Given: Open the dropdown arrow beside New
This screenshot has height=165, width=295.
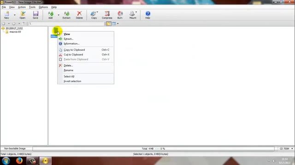Looking at the screenshot, I should [x=14, y=15].
